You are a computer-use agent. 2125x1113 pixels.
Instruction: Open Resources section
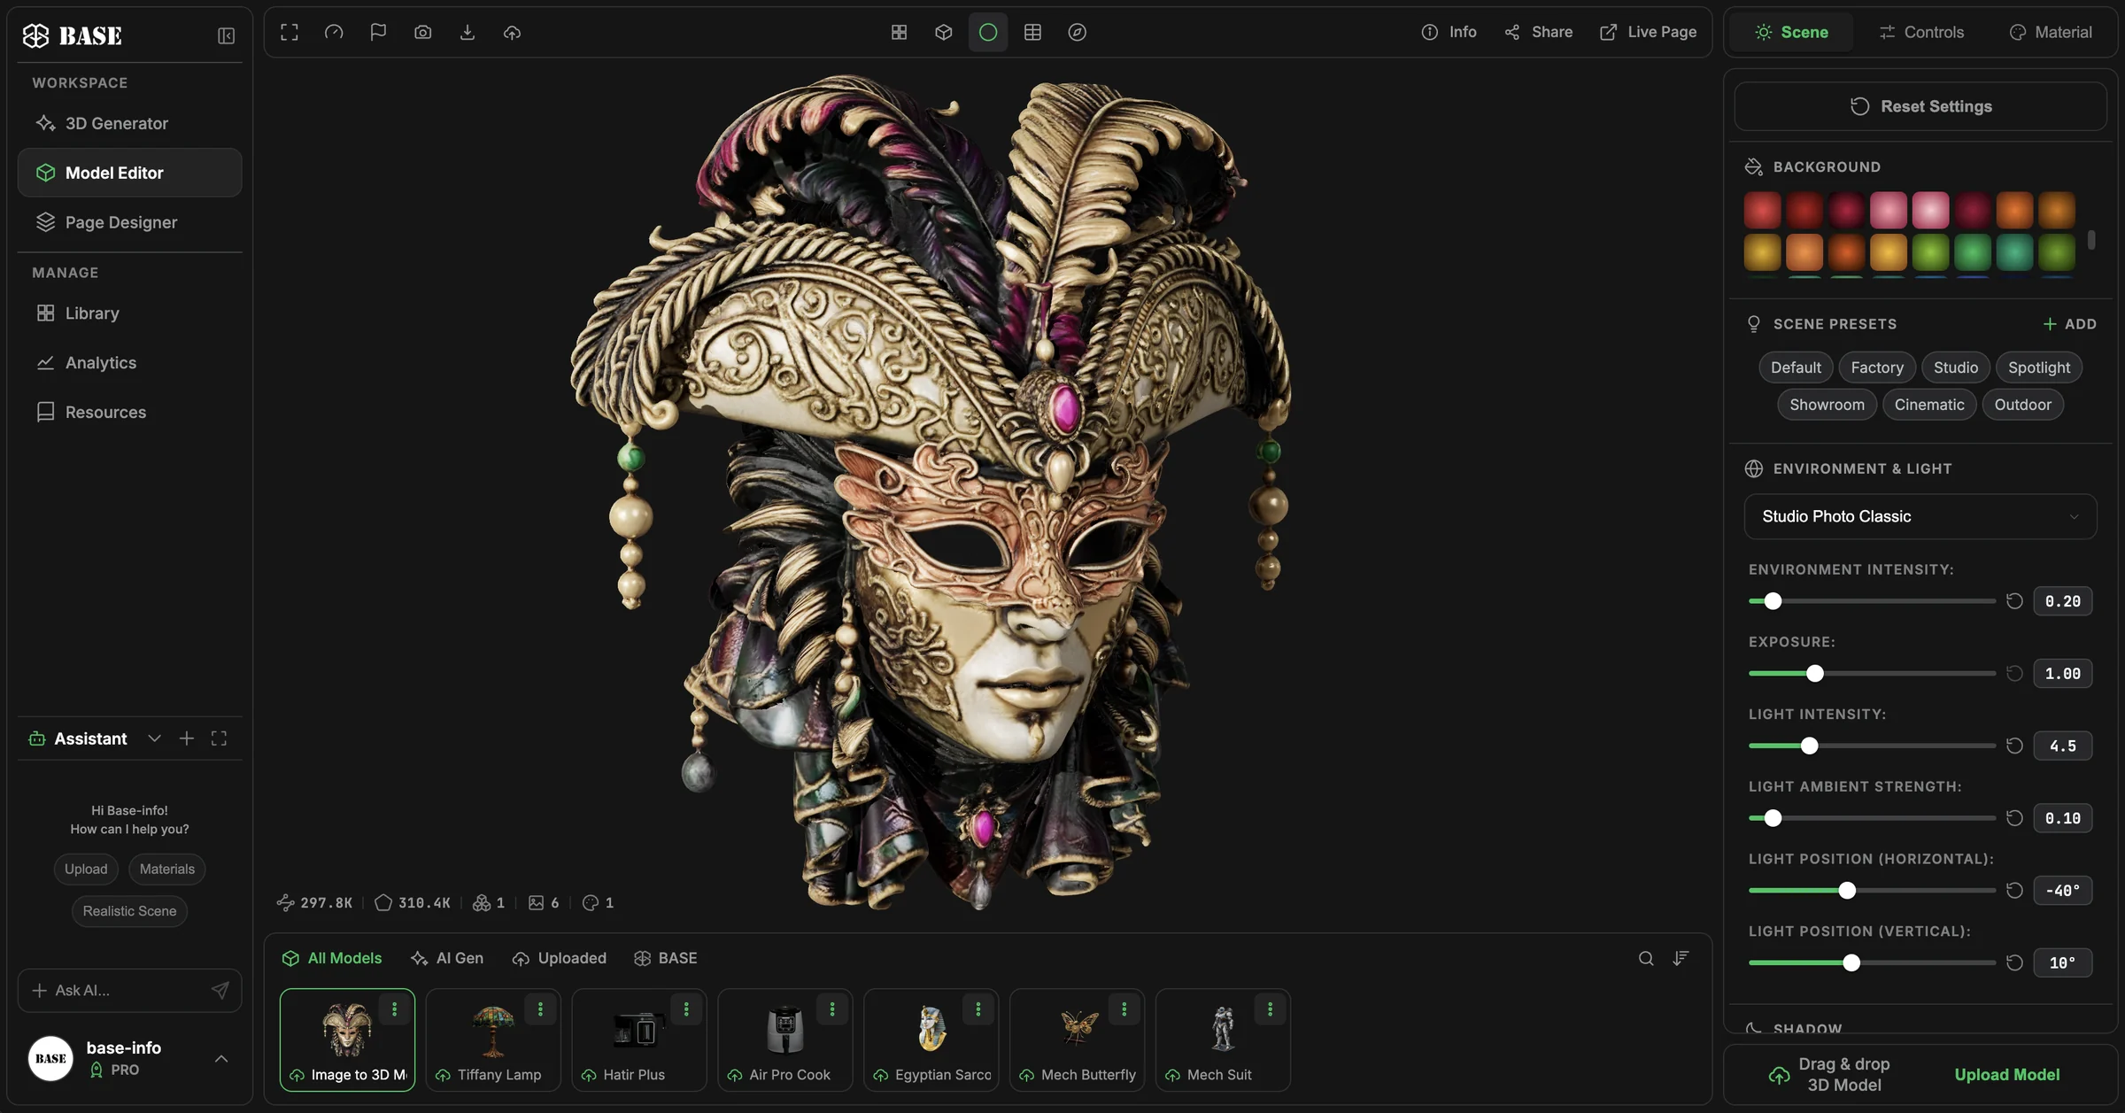click(x=129, y=412)
